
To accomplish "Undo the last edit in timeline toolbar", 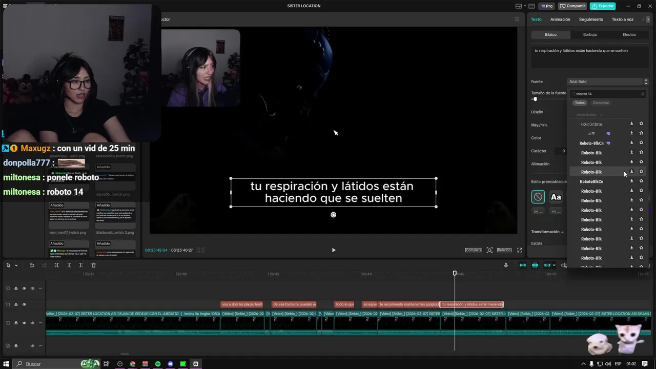I will click(32, 265).
